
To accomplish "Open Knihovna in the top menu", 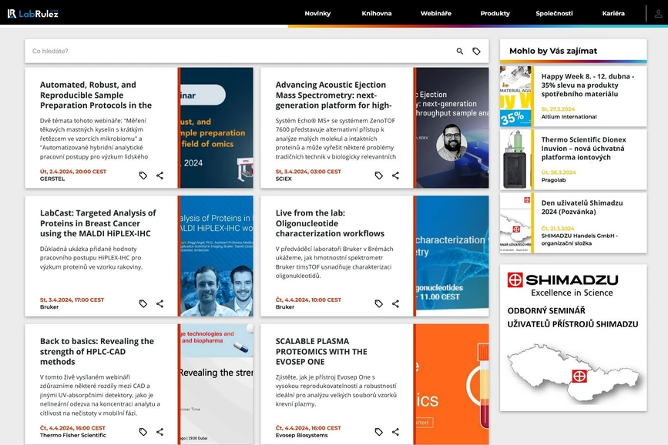I will point(377,13).
